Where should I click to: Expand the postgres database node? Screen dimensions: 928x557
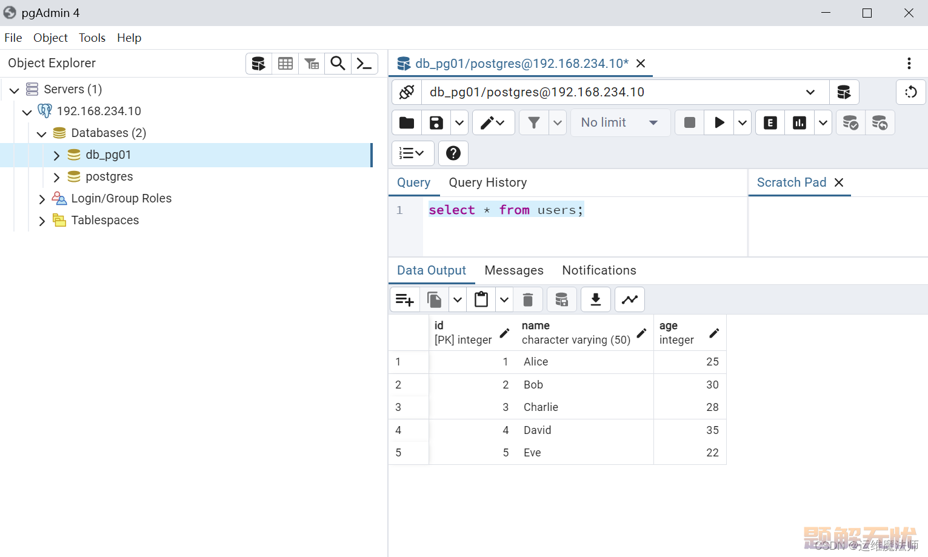point(56,177)
